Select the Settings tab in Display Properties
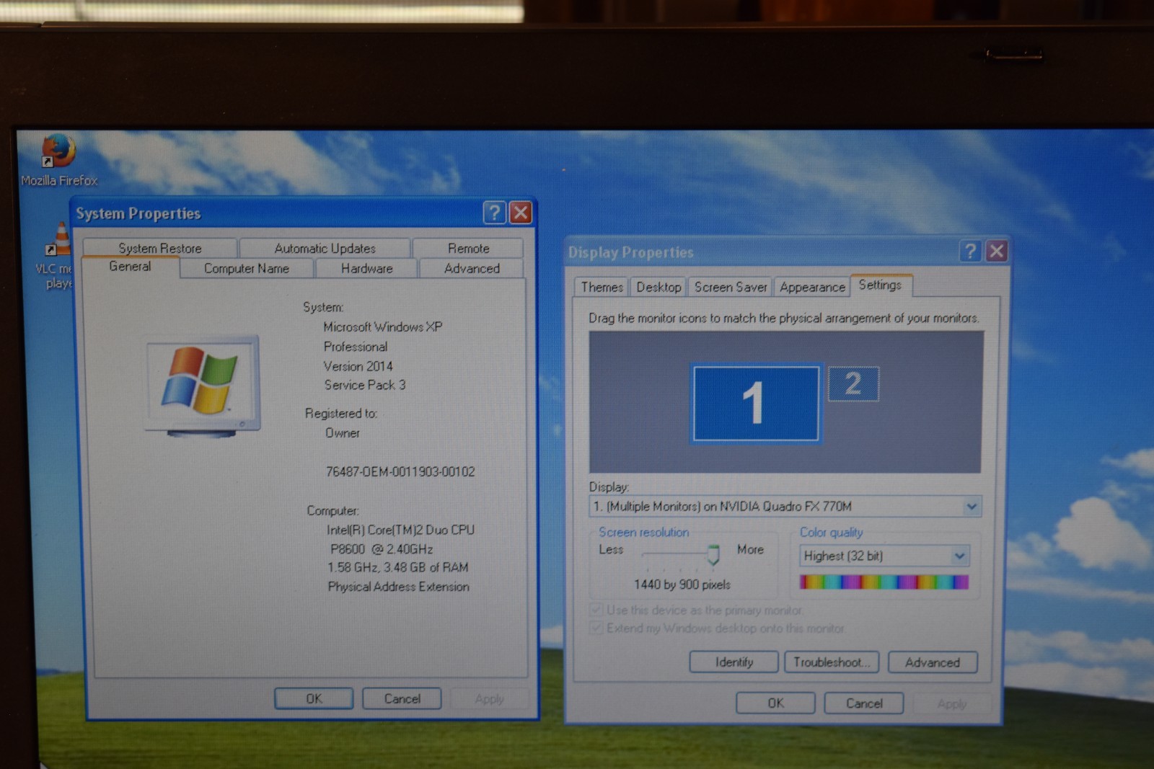Image resolution: width=1154 pixels, height=769 pixels. point(881,285)
